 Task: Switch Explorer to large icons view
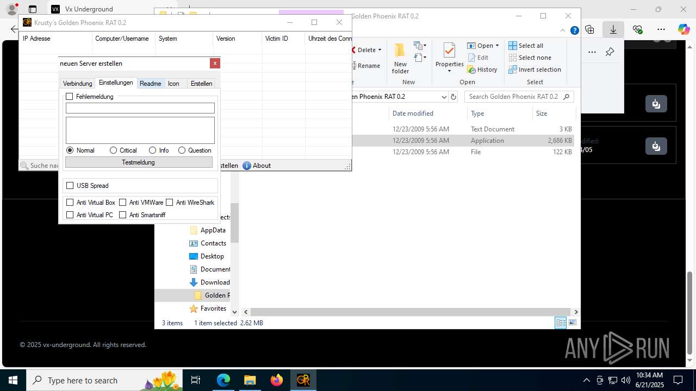[x=572, y=323]
